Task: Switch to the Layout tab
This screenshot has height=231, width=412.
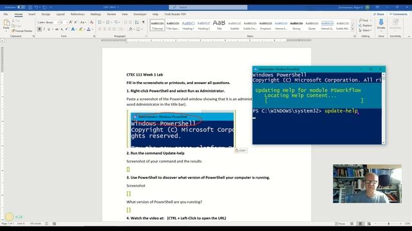Action: 60,14
